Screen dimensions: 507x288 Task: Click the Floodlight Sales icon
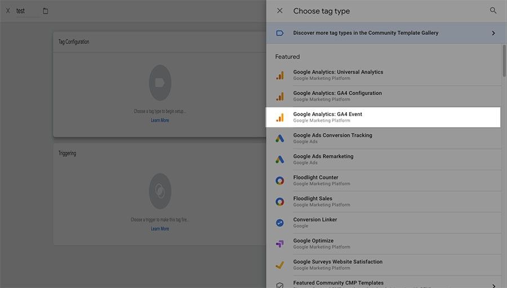click(279, 202)
